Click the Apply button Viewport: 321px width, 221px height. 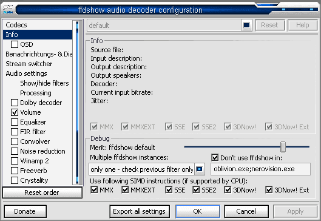[x=296, y=211]
